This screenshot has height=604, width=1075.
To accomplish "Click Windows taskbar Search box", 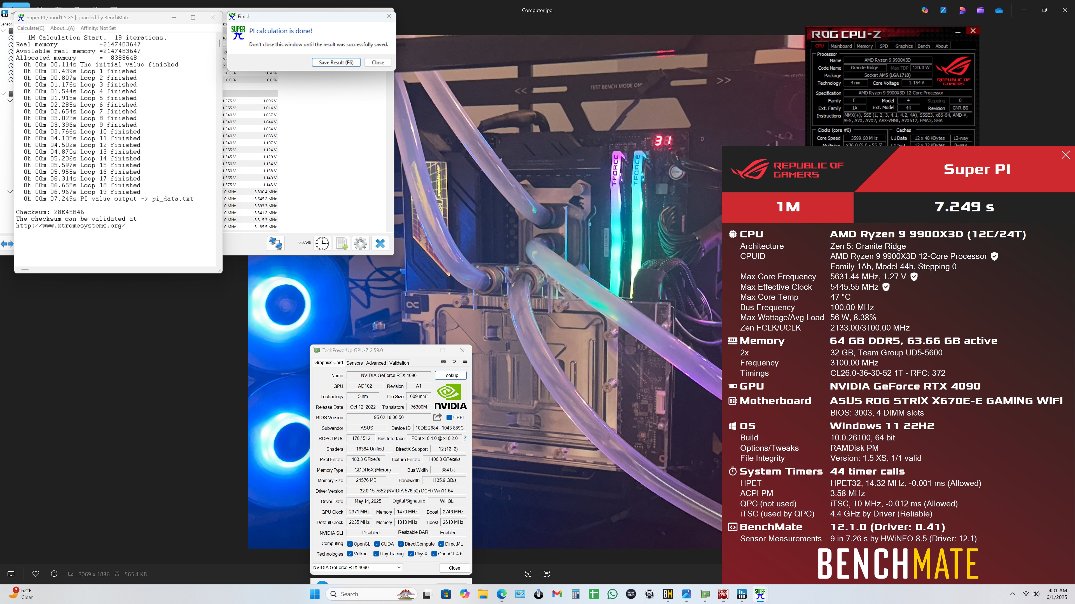I will [371, 594].
